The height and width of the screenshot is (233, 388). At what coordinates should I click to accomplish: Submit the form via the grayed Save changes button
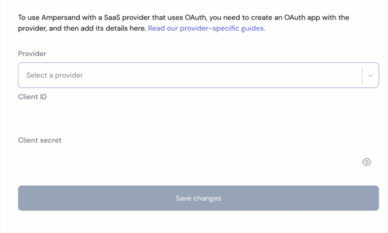(x=198, y=198)
